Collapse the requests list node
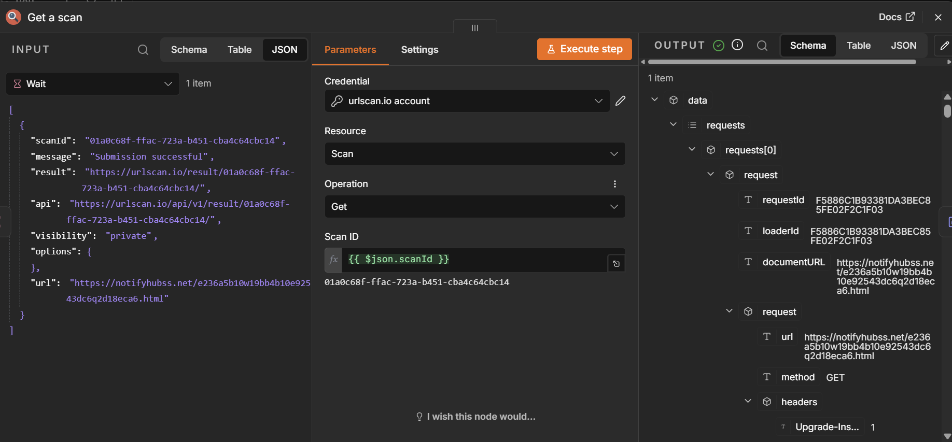The image size is (952, 442). pos(674,124)
